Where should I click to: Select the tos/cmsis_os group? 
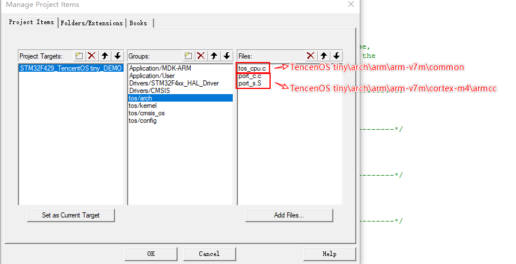pos(180,113)
